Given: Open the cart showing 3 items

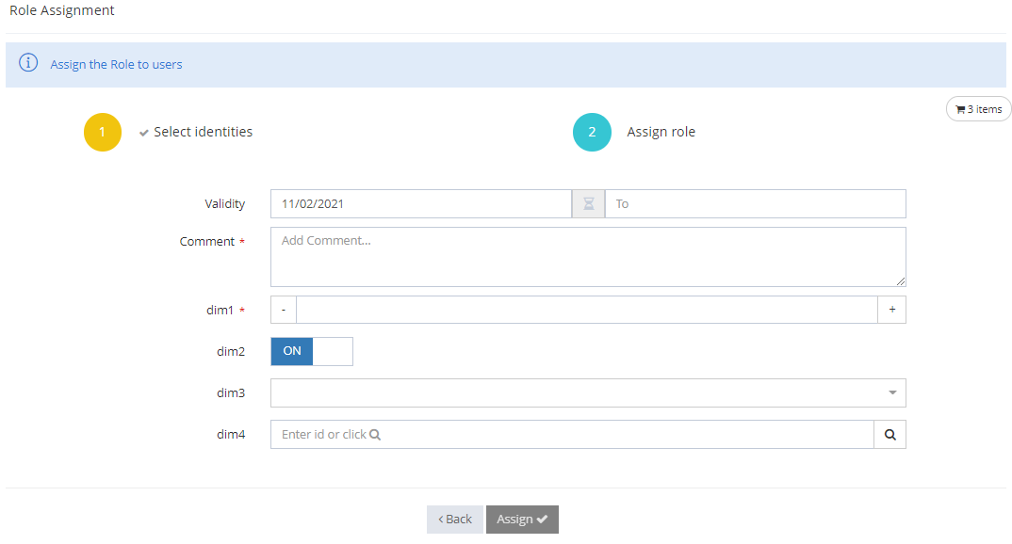Looking at the screenshot, I should point(978,109).
